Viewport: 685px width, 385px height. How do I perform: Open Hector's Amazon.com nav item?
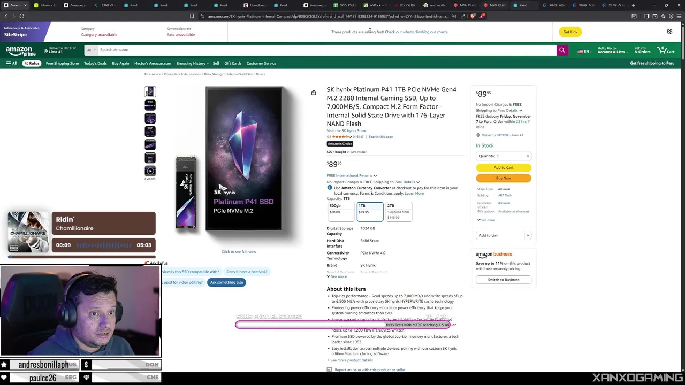click(x=153, y=63)
